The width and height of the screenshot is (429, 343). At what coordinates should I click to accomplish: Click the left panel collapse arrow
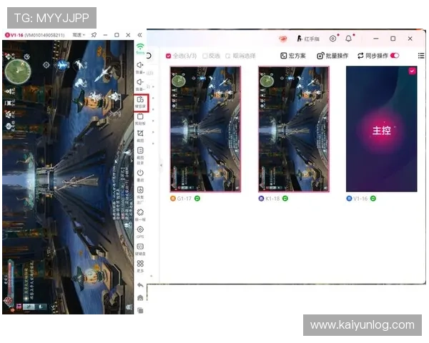click(x=161, y=166)
